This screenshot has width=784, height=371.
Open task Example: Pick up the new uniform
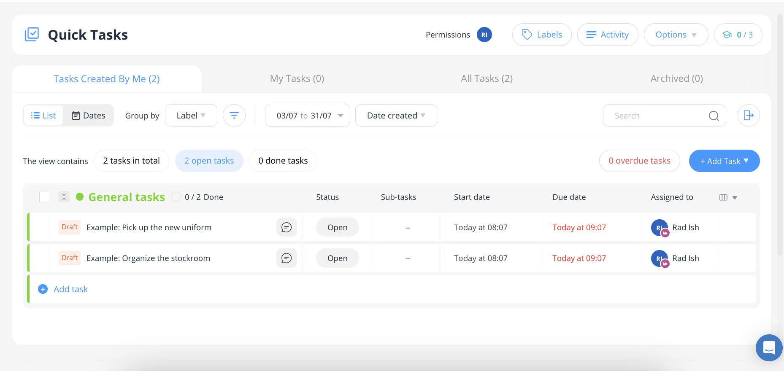point(149,228)
